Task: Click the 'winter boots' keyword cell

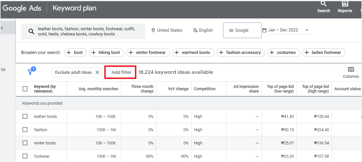Action: click(x=45, y=143)
